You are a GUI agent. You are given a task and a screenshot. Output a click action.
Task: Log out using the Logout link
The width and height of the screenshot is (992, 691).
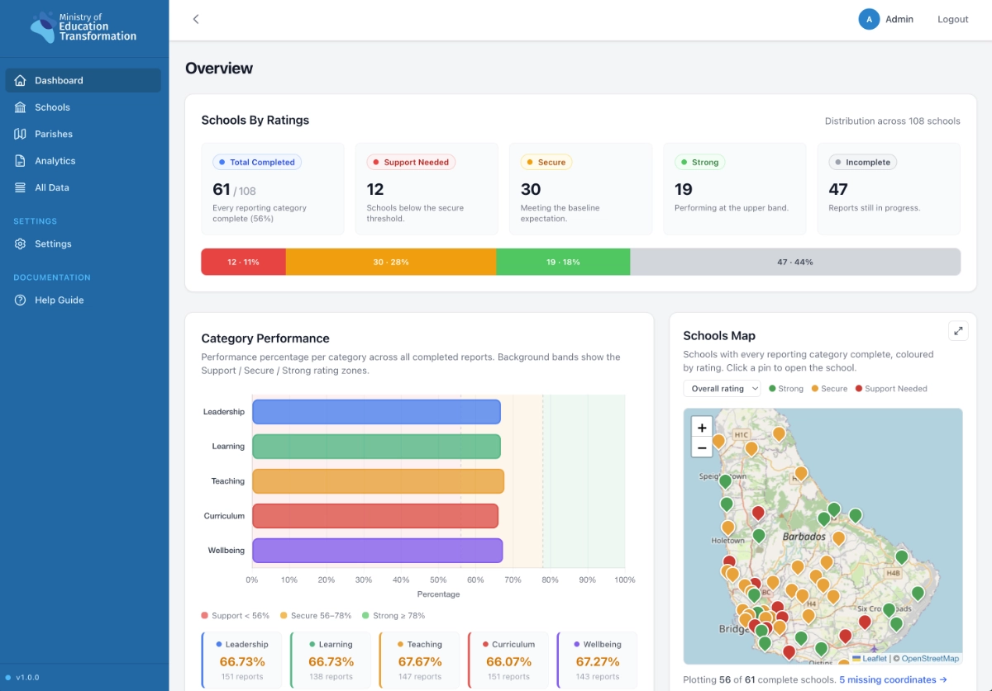pyautogui.click(x=952, y=19)
